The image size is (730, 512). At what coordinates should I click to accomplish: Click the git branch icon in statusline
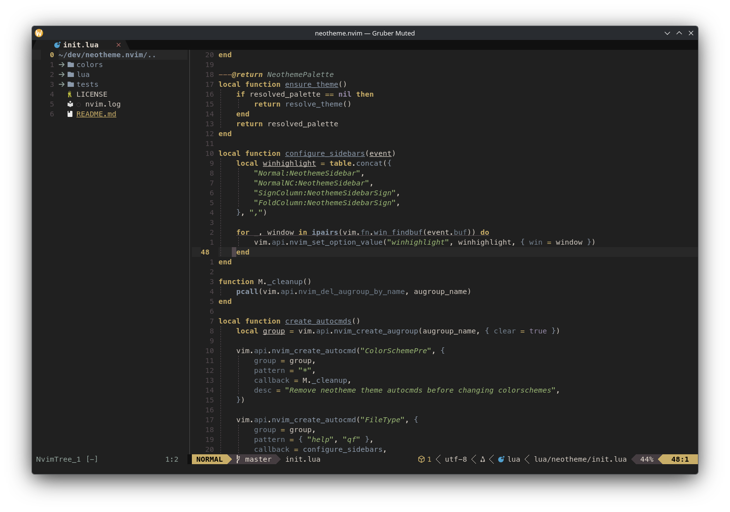coord(238,459)
